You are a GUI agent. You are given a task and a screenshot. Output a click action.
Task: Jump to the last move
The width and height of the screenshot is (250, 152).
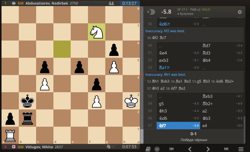[226, 149]
